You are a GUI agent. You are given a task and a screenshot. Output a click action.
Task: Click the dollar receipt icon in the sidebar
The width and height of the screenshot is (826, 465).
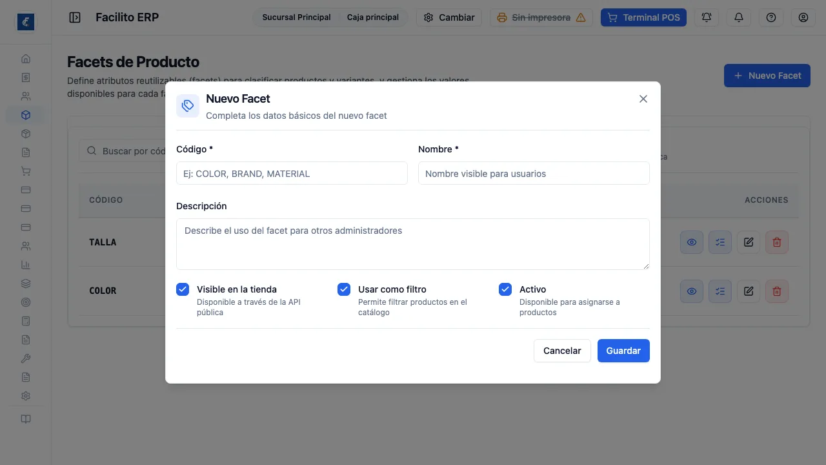pyautogui.click(x=26, y=77)
